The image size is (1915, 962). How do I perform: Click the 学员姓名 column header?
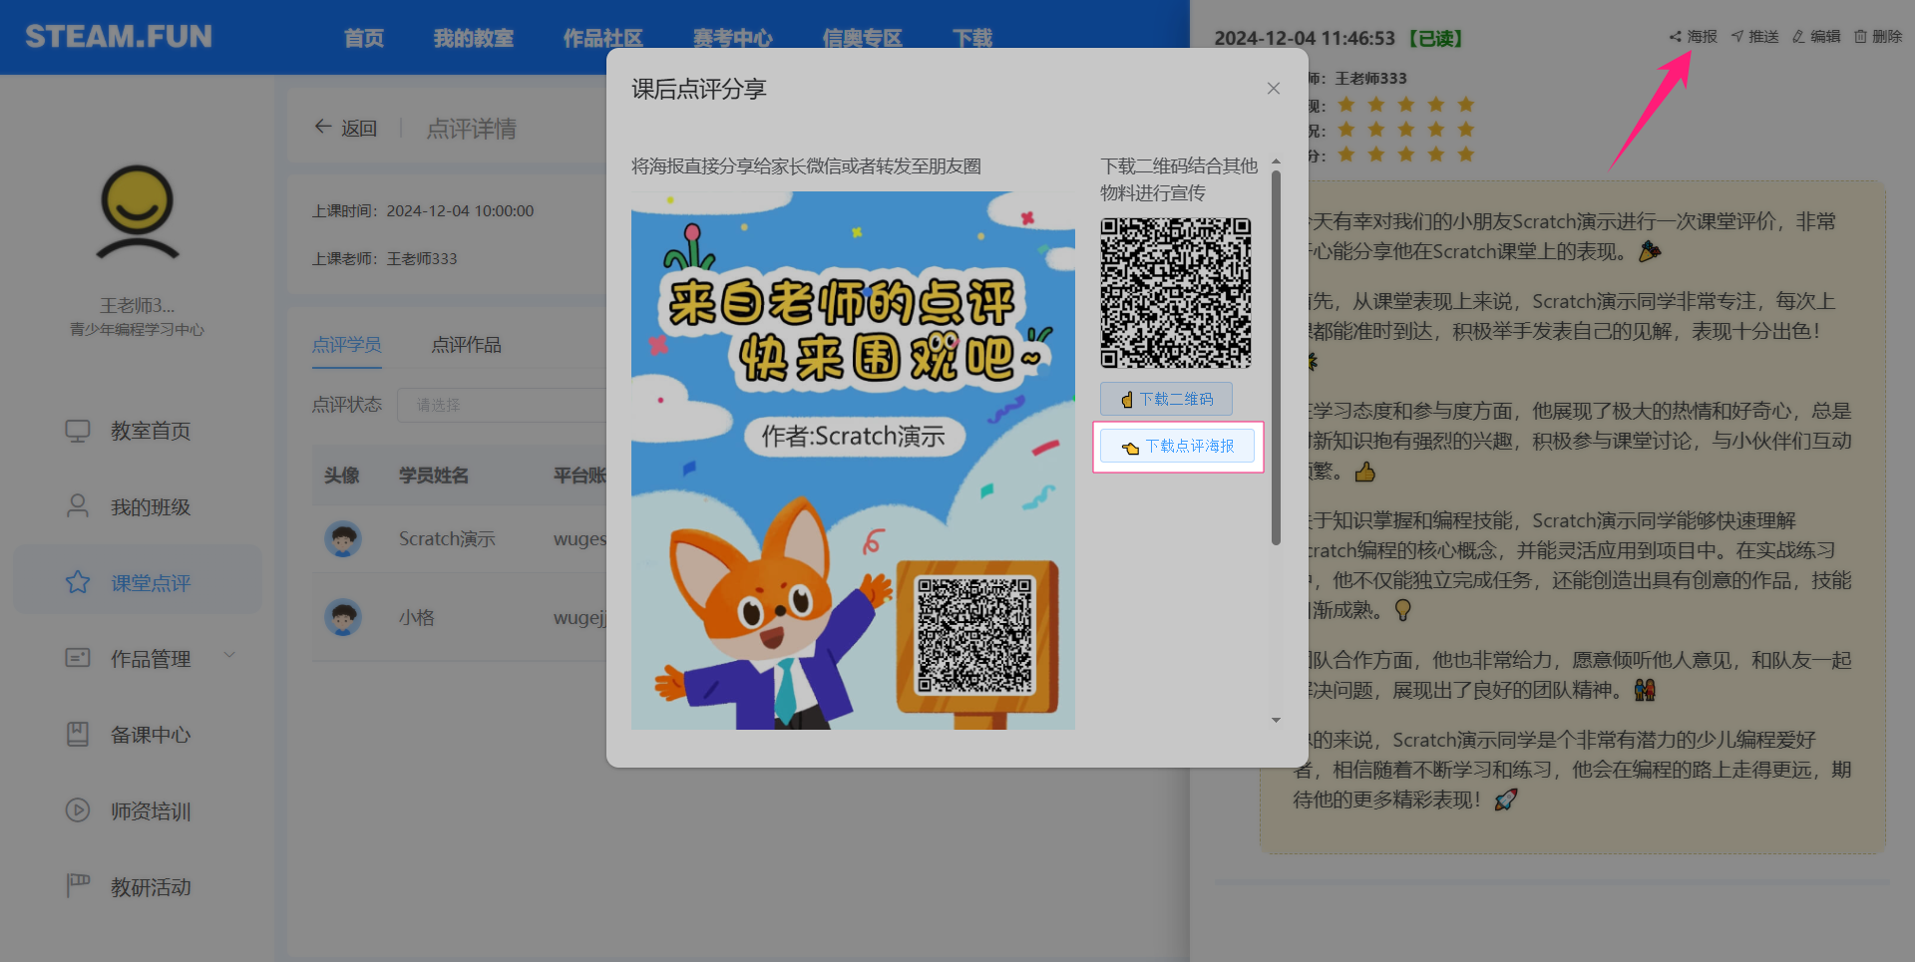[x=434, y=476]
